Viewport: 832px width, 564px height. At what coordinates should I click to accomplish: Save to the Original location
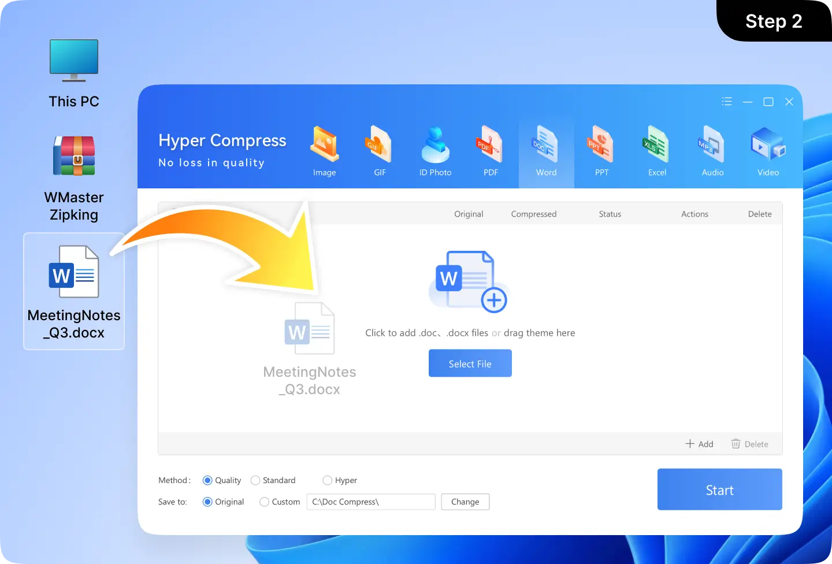pos(224,502)
